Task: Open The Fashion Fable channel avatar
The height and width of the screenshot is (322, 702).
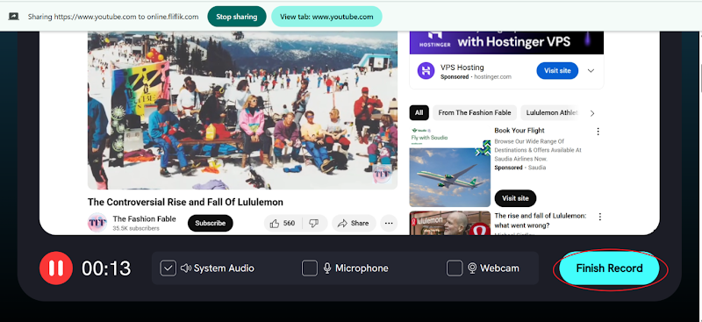Action: (97, 222)
